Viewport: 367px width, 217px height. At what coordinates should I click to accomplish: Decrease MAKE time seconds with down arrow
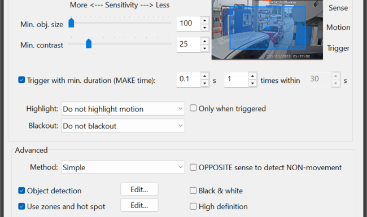click(205, 83)
